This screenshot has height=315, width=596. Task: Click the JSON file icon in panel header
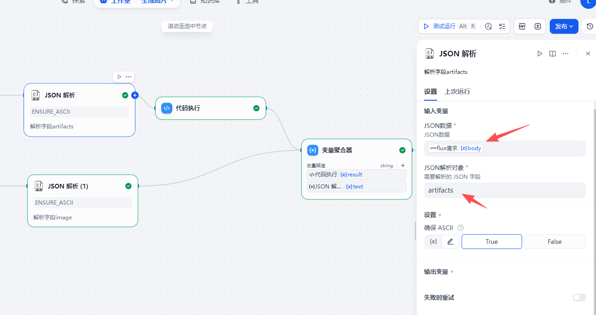[430, 54]
